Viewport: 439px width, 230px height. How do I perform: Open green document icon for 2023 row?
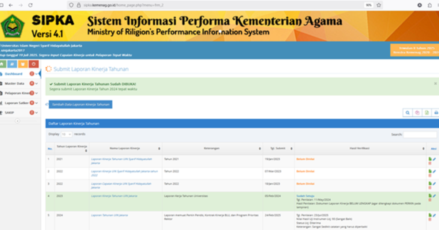[x=430, y=196]
